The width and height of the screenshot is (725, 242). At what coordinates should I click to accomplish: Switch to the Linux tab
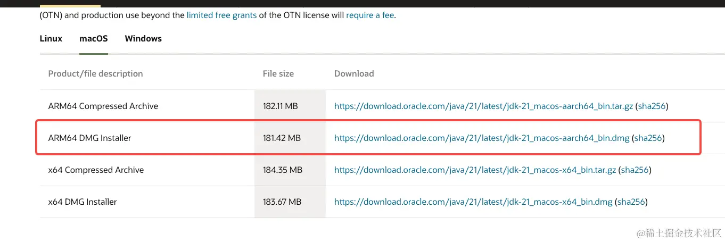tap(51, 38)
